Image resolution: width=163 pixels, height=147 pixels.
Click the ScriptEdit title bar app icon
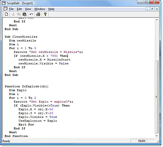(4, 3)
